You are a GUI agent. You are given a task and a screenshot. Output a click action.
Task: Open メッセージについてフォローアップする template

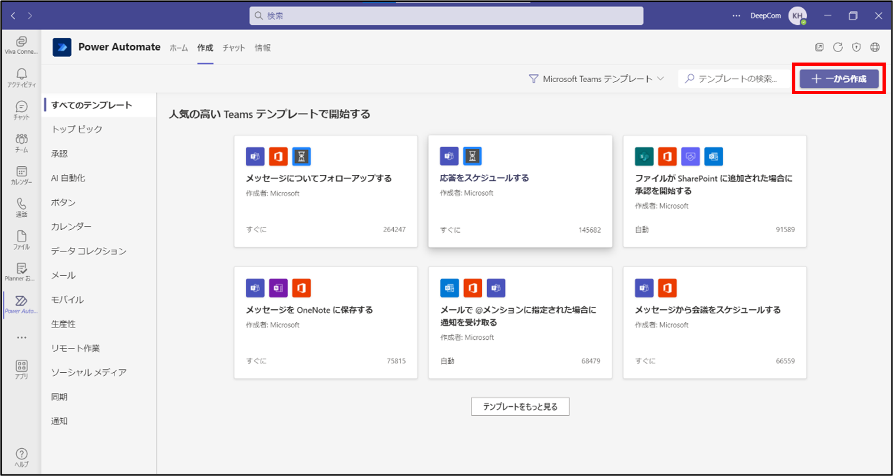click(x=326, y=191)
